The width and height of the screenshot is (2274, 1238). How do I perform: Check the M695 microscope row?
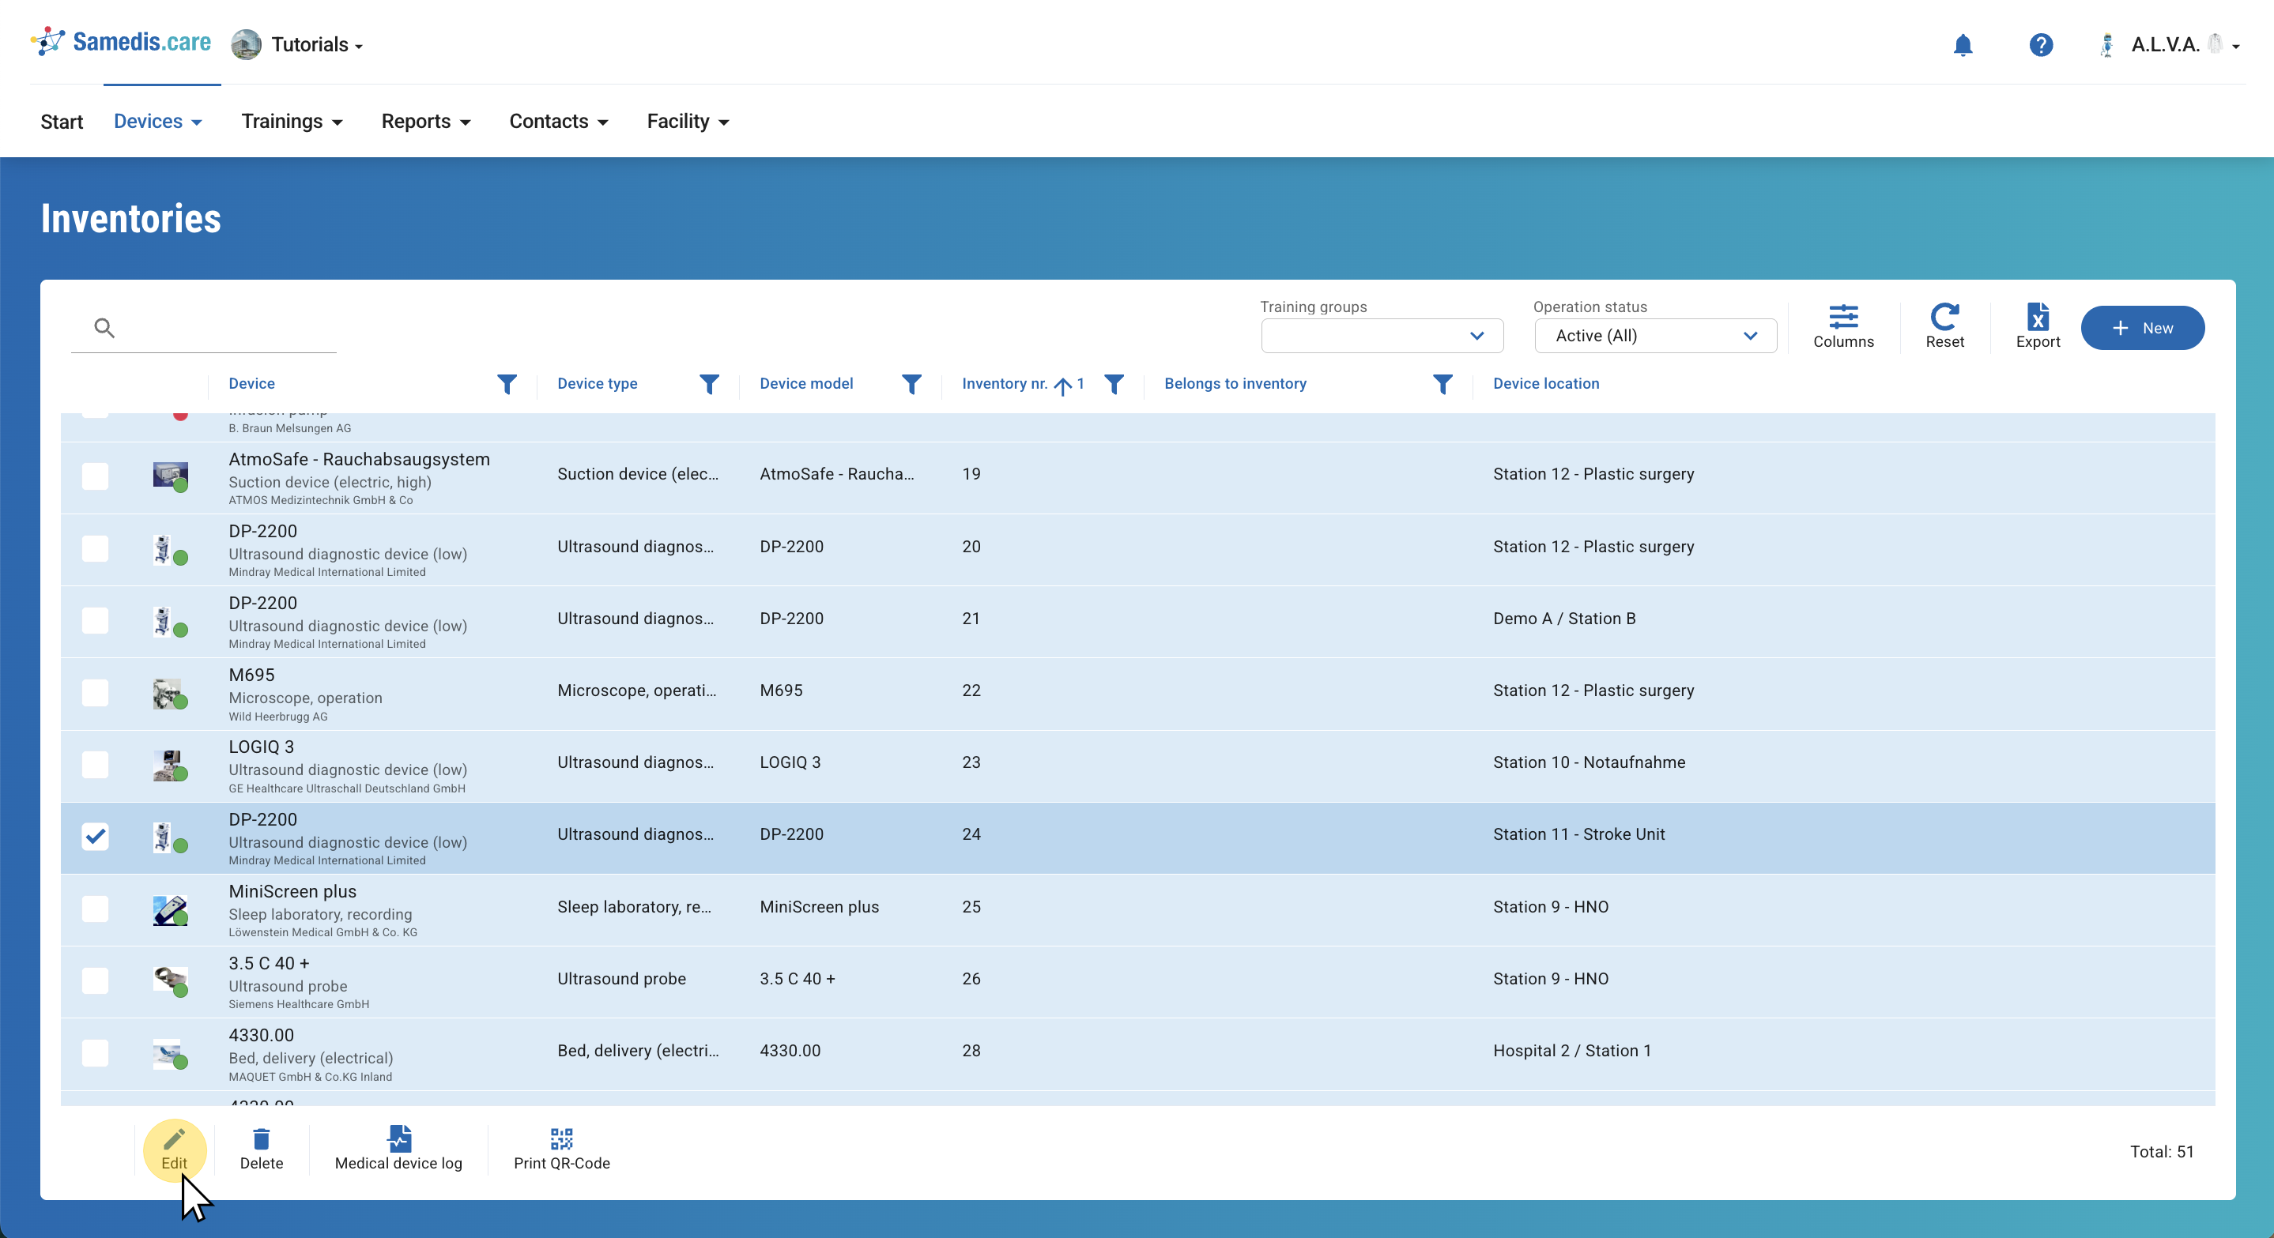coord(96,693)
